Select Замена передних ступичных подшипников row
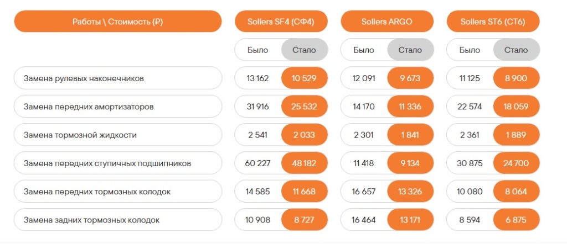This screenshot has height=244, width=567. [118, 163]
